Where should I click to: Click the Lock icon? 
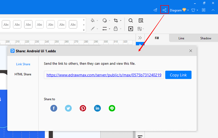tap(116, 29)
